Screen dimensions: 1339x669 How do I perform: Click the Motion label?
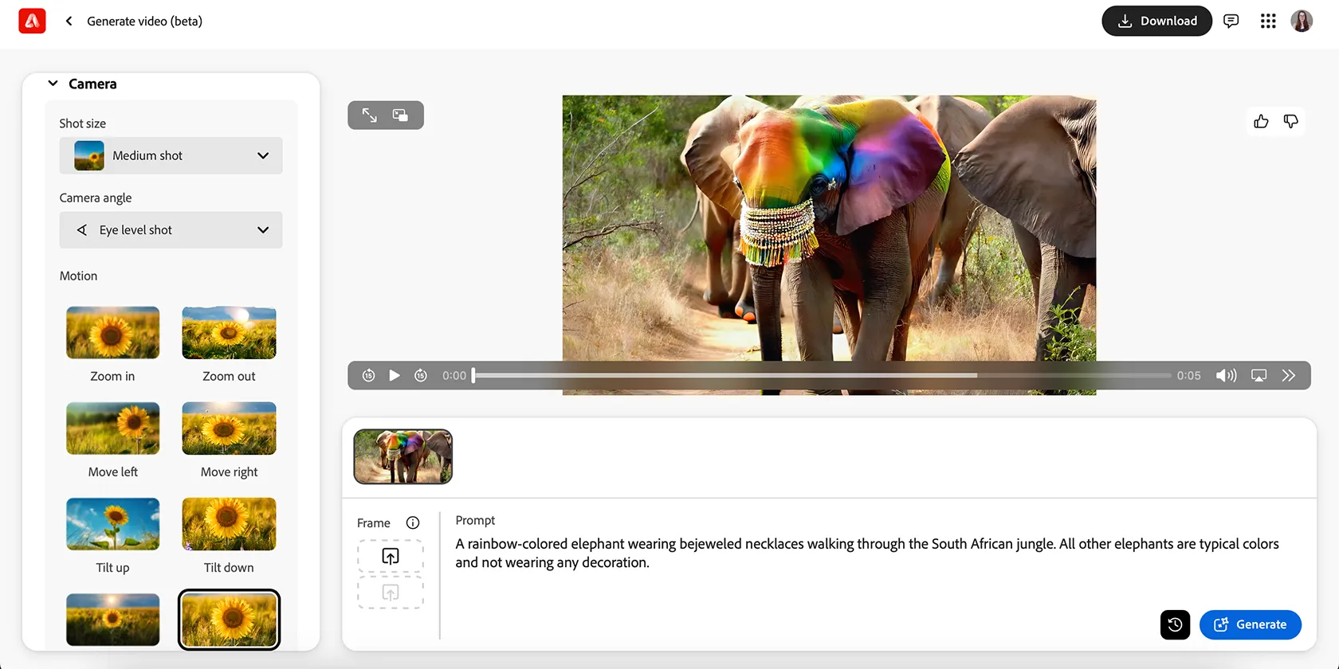click(78, 276)
